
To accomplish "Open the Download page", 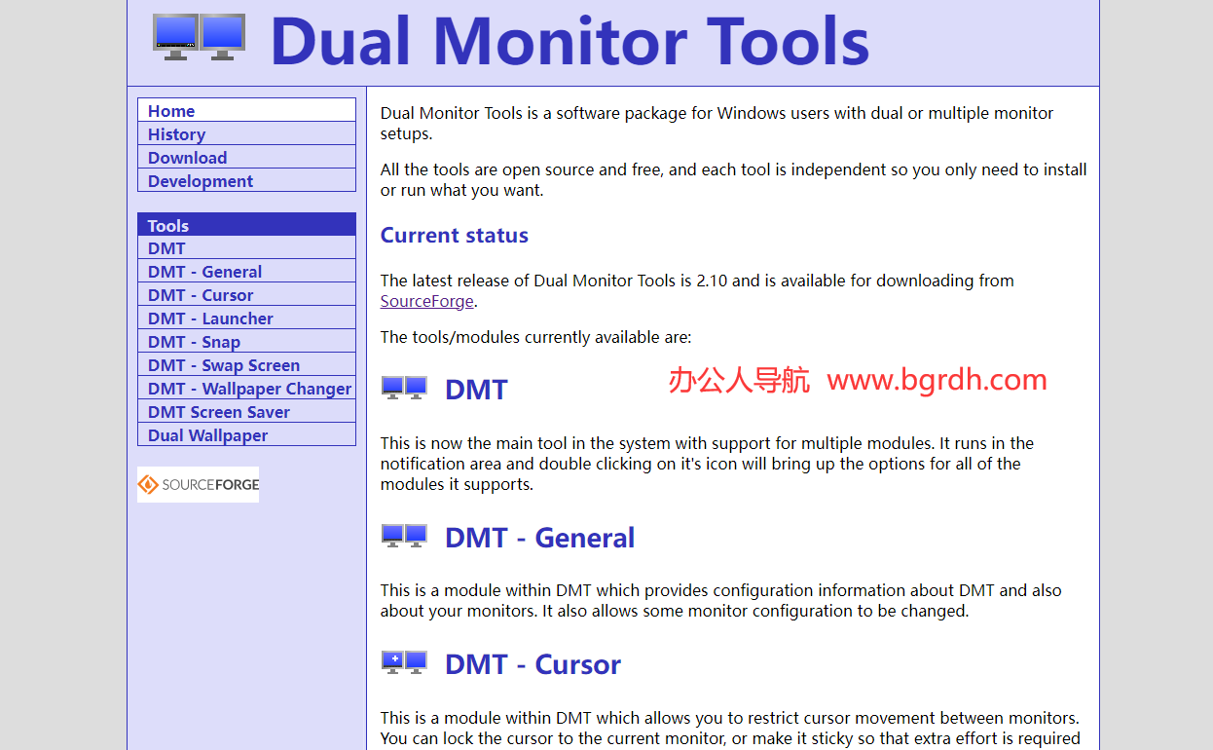I will pos(246,157).
